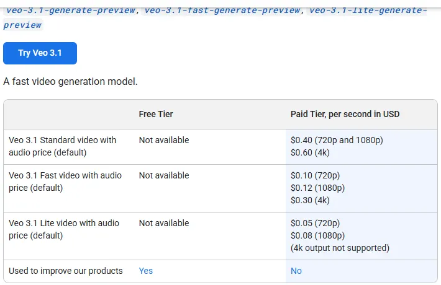The width and height of the screenshot is (441, 285).
Task: Click Not available in the Lite video row
Action: 164,223
